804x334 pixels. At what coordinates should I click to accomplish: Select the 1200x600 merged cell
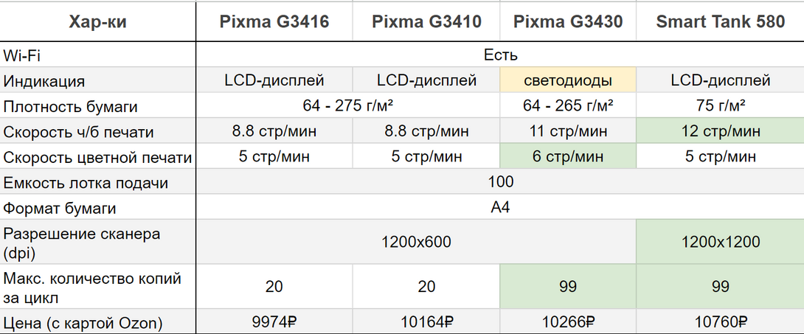coord(416,242)
